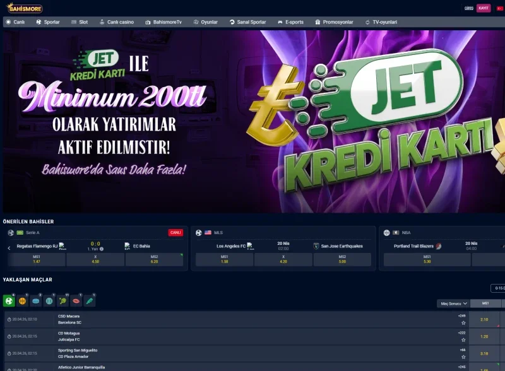Screen dimensions: 505x371
Task: Select the ice hockey puck filter
Action: [x=36, y=301]
